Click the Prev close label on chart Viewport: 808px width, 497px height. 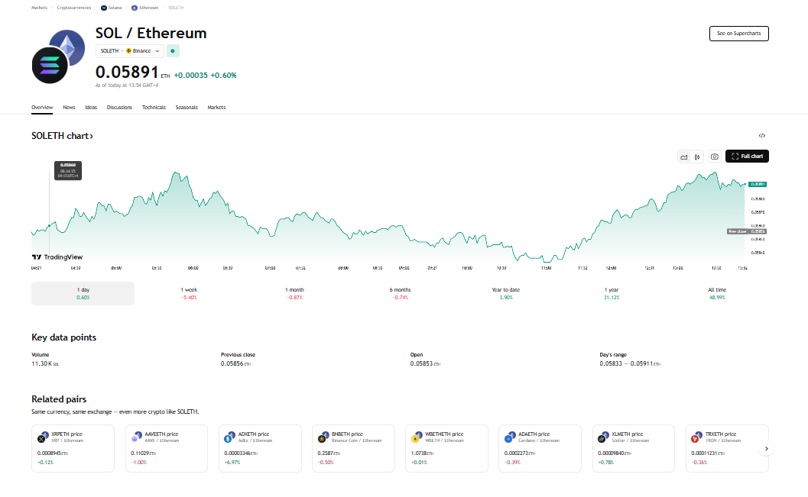tap(737, 231)
